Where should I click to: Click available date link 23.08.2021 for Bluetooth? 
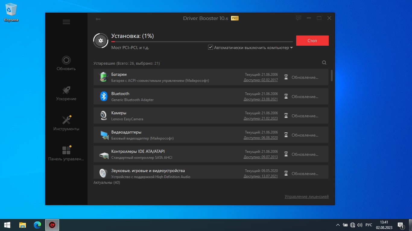coord(261,99)
